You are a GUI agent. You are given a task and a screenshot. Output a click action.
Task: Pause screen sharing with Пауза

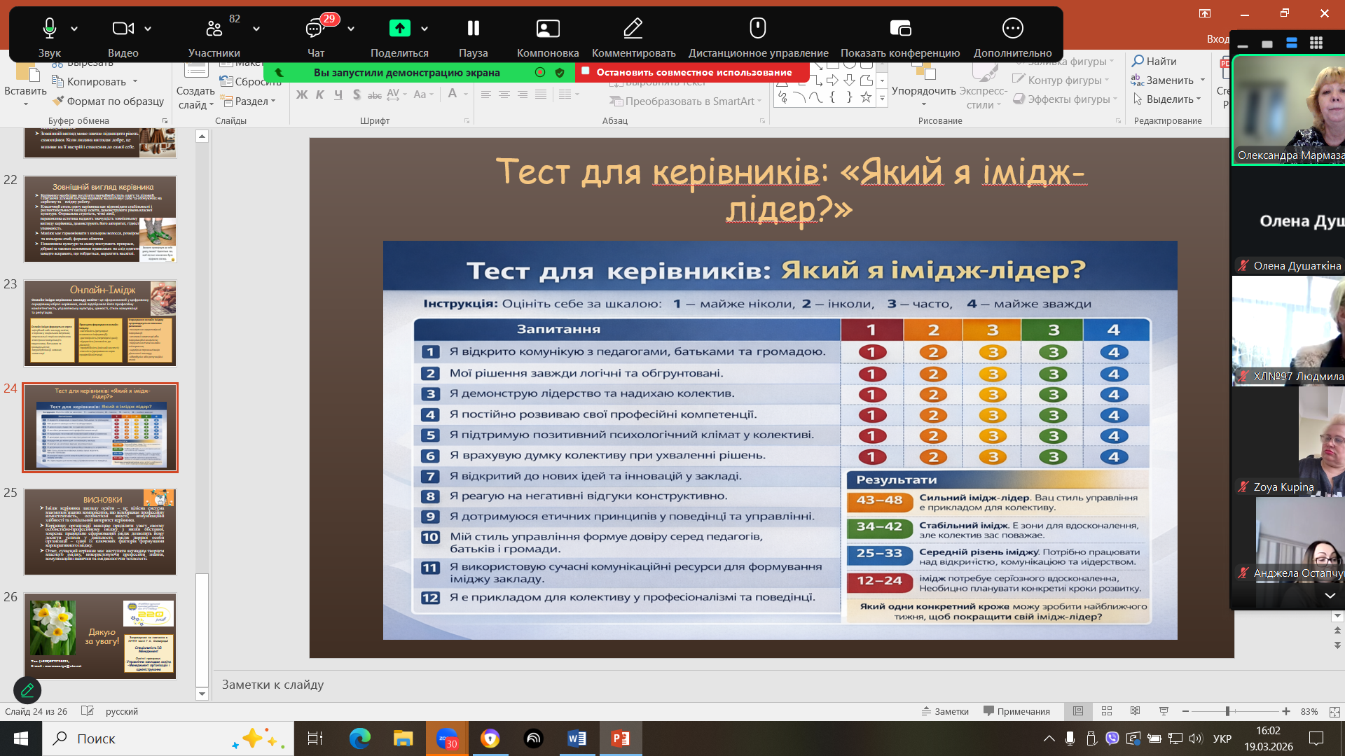click(473, 29)
